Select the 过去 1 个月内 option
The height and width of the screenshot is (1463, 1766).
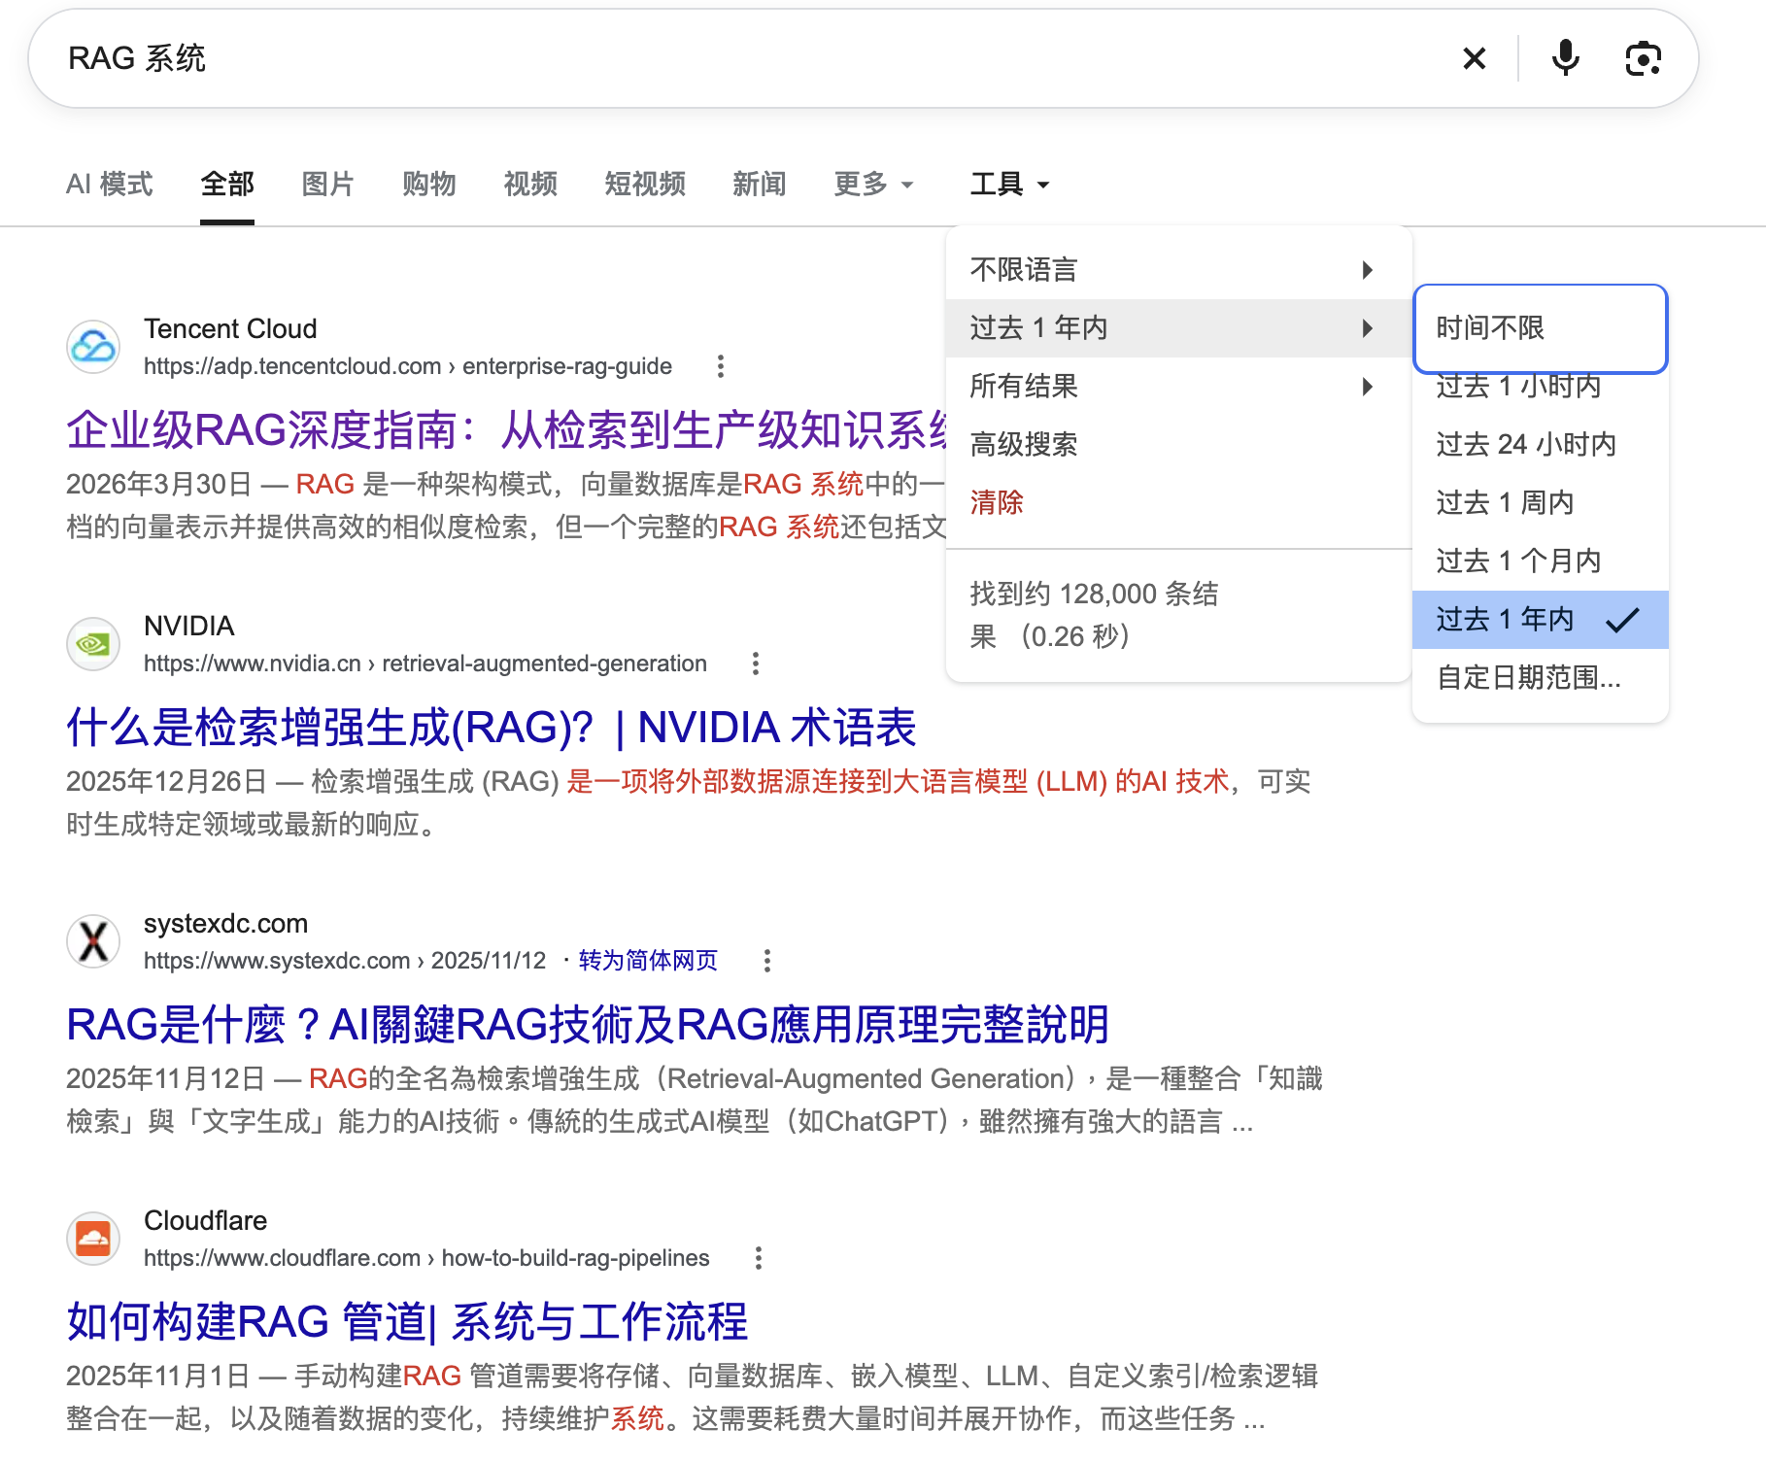tap(1540, 561)
